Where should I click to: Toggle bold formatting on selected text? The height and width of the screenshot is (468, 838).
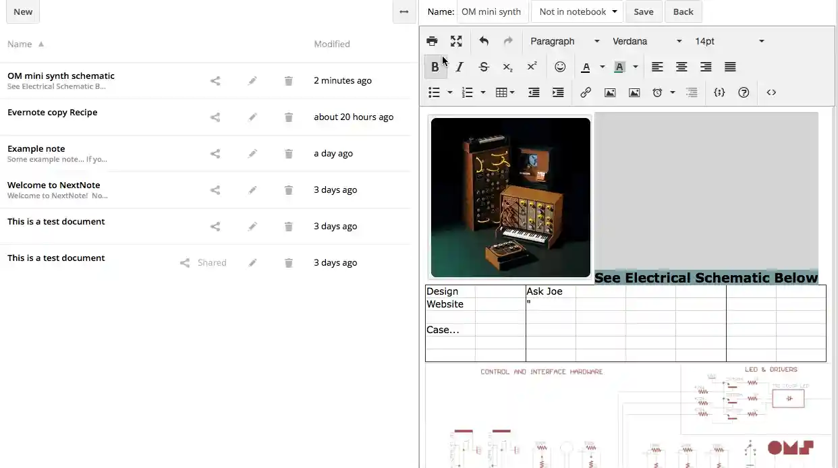pyautogui.click(x=435, y=67)
